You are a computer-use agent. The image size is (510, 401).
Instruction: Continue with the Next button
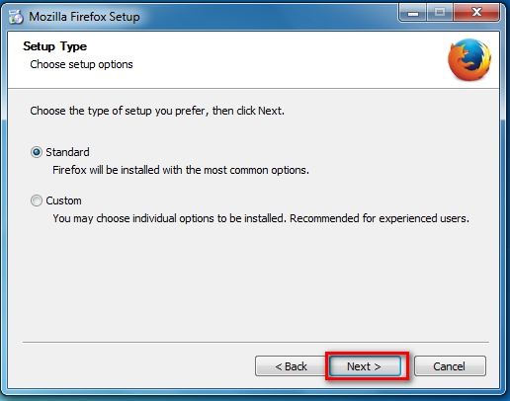point(365,366)
